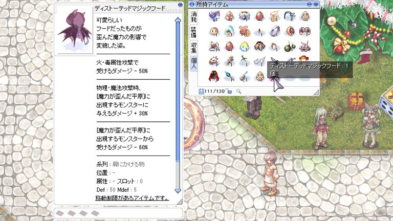
Task: Close the item description window
Action: click(180, 5)
